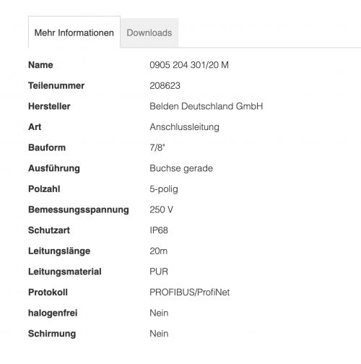Click Belden Deutschland GmbH manufacturer text
The width and height of the screenshot is (361, 364).
206,106
